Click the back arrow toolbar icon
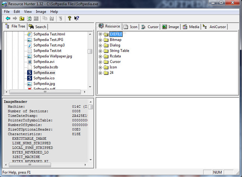This screenshot has width=242, height=177. [x=7, y=18]
